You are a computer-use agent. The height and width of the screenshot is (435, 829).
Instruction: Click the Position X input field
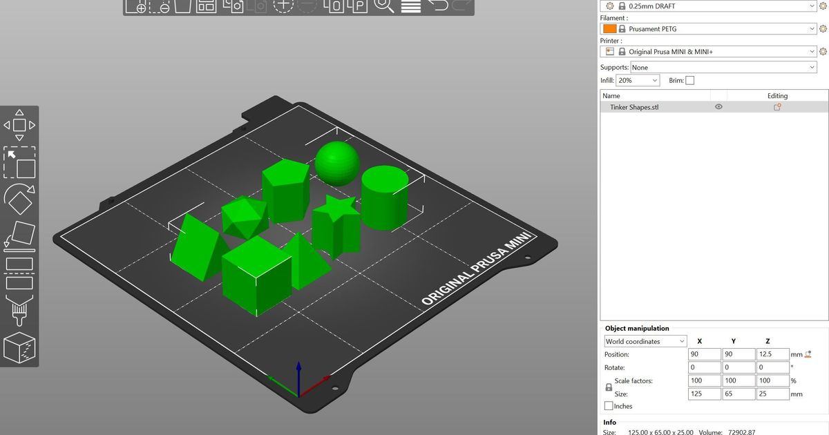point(703,354)
